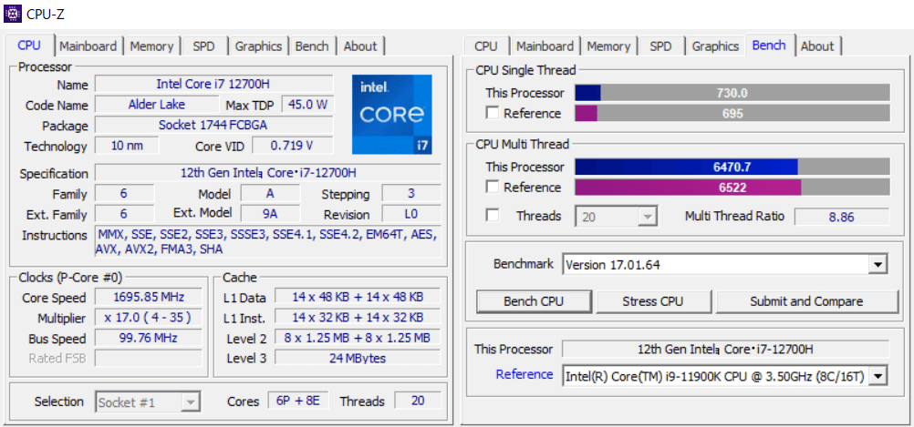The image size is (914, 427).
Task: Click multi thread This Processor bar 6470.7
Action: 732,167
